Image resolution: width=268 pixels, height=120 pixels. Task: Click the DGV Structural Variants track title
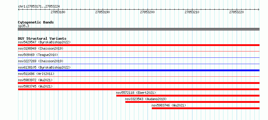(42, 38)
